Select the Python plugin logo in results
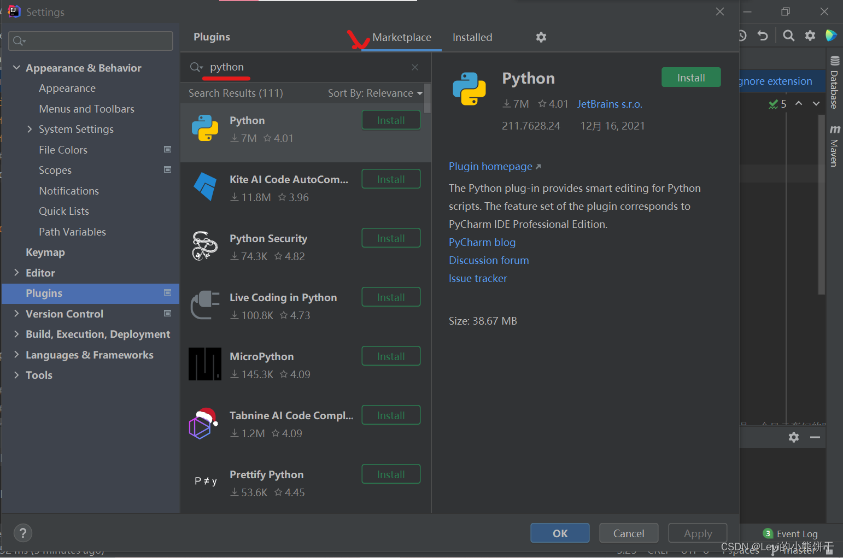Screen dimensions: 843x558 coord(205,128)
